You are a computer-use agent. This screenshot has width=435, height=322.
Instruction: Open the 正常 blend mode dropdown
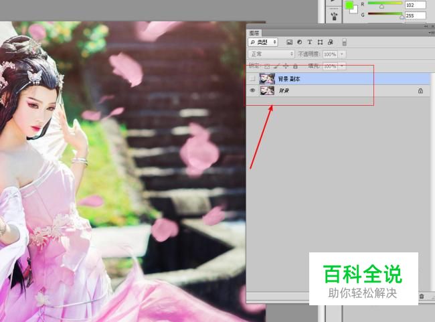point(271,54)
